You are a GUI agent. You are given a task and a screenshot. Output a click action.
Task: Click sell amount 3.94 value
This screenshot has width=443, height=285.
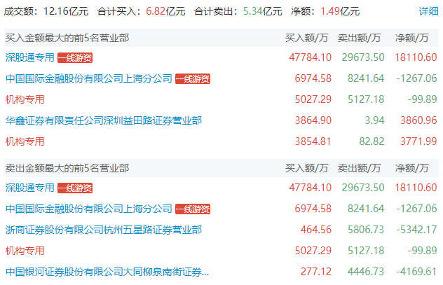374,120
